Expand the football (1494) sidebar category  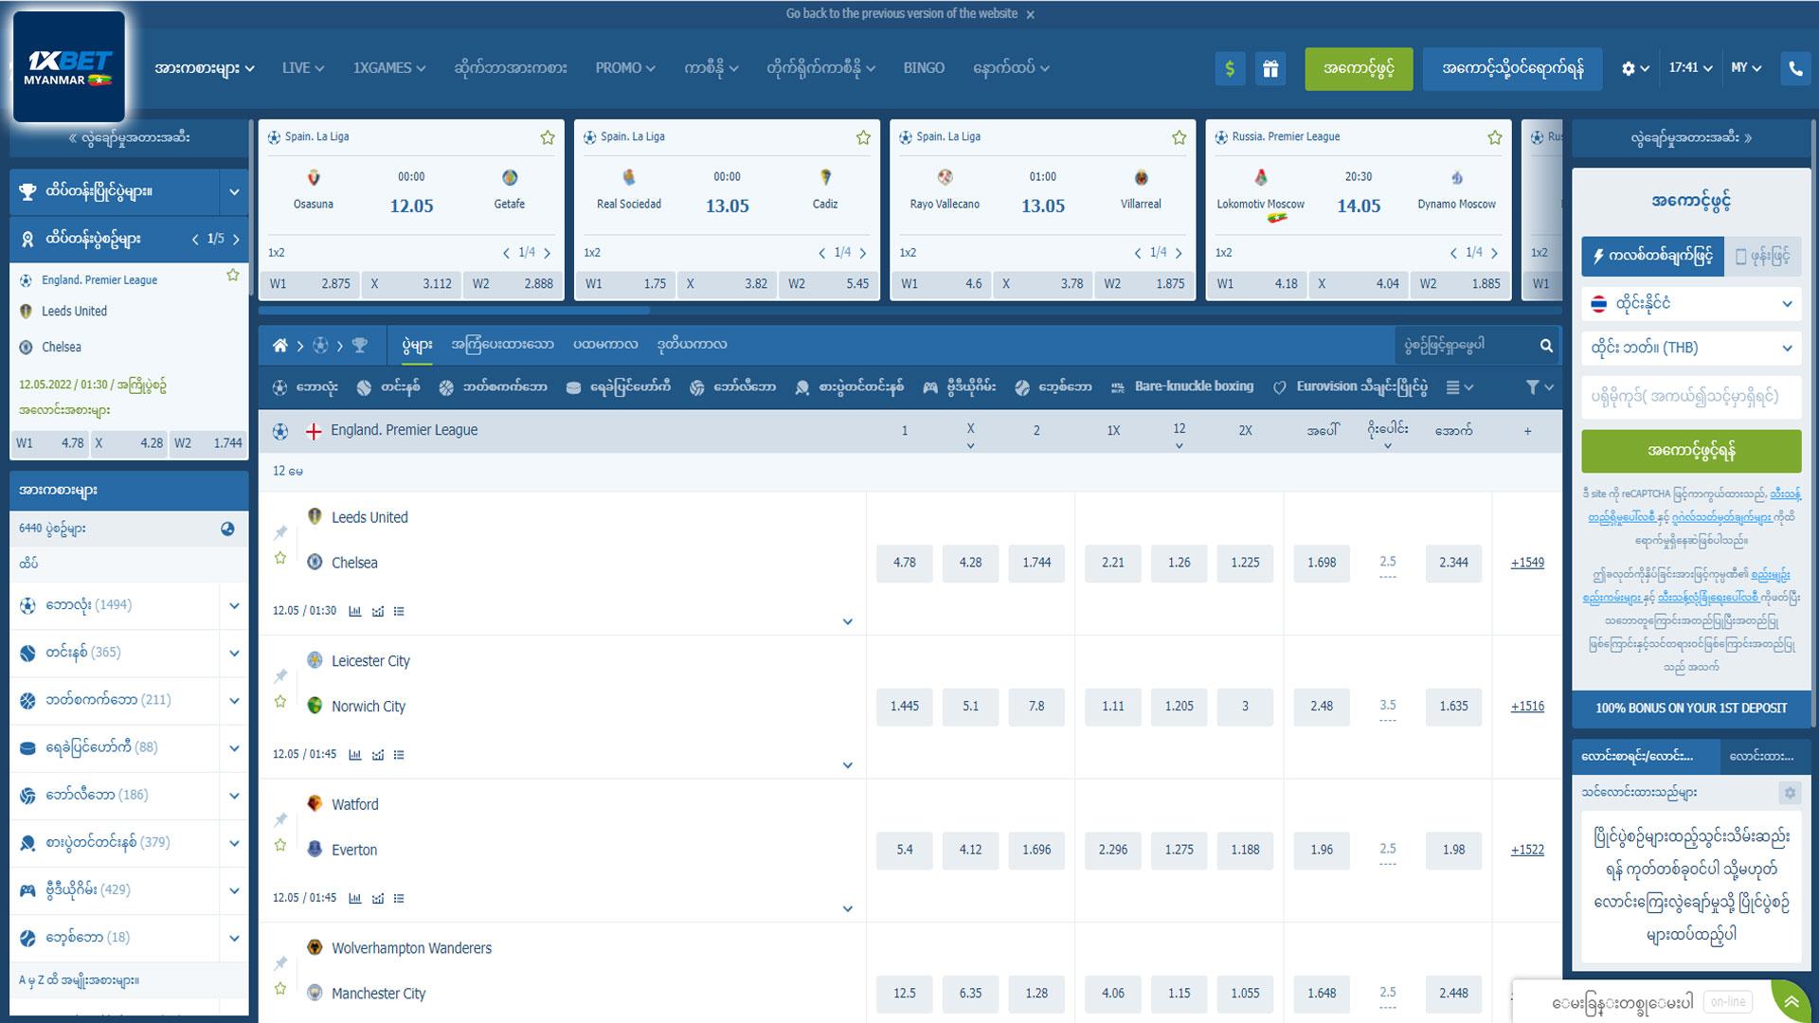pyautogui.click(x=234, y=606)
